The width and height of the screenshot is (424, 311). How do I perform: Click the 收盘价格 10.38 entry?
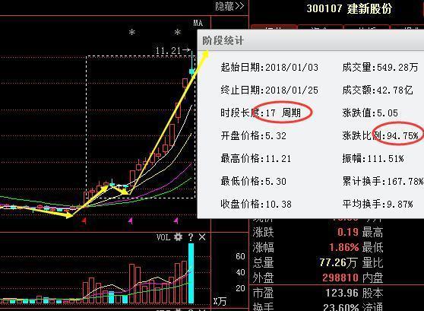coord(256,204)
